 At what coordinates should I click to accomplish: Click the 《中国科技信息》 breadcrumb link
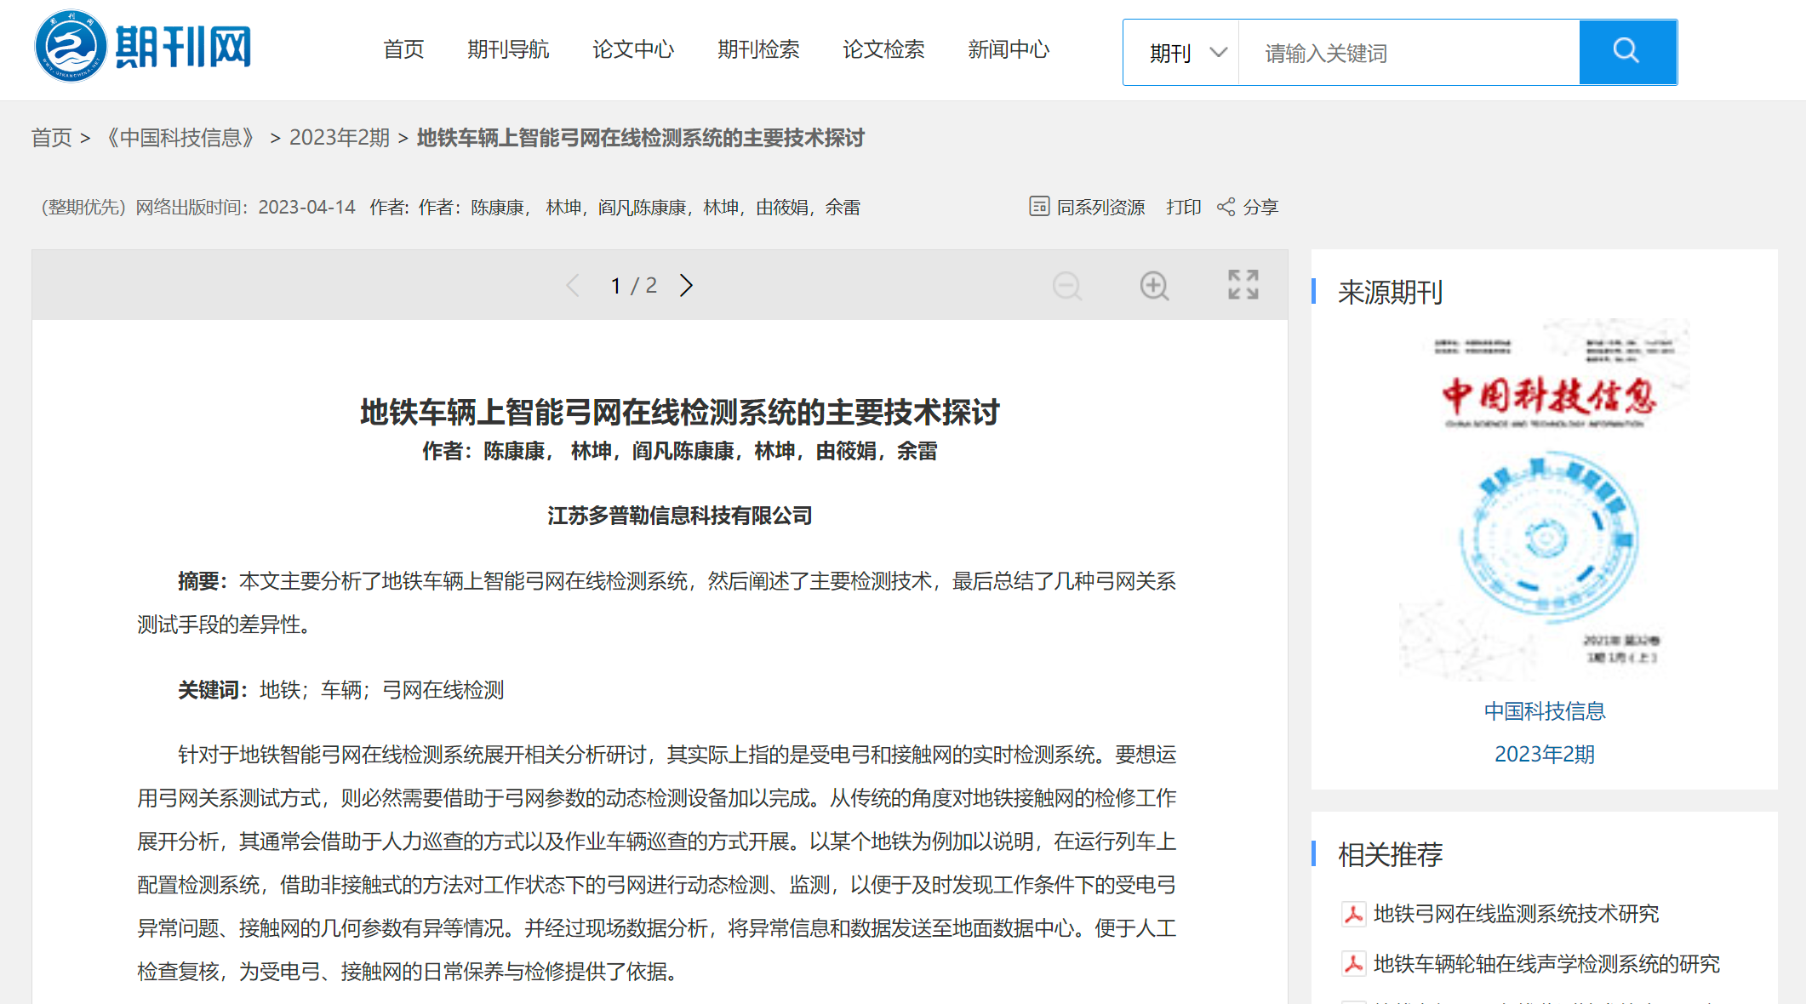coord(180,138)
